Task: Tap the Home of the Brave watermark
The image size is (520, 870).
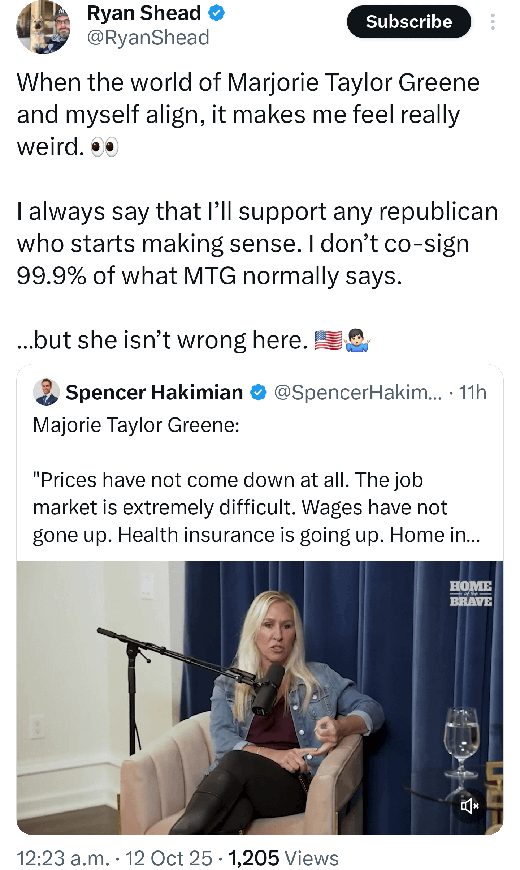Action: [471, 593]
